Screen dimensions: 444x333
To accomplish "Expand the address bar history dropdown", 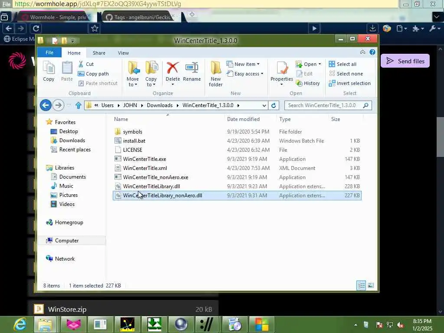I will [264, 105].
